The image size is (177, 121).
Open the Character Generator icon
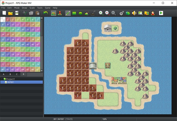(x=153, y=13)
